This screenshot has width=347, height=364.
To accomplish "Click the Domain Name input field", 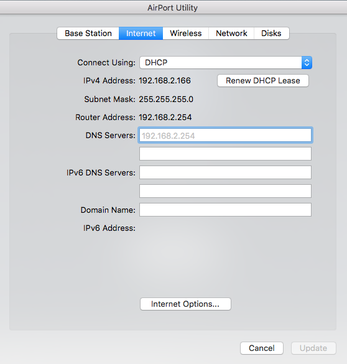I will [x=225, y=210].
